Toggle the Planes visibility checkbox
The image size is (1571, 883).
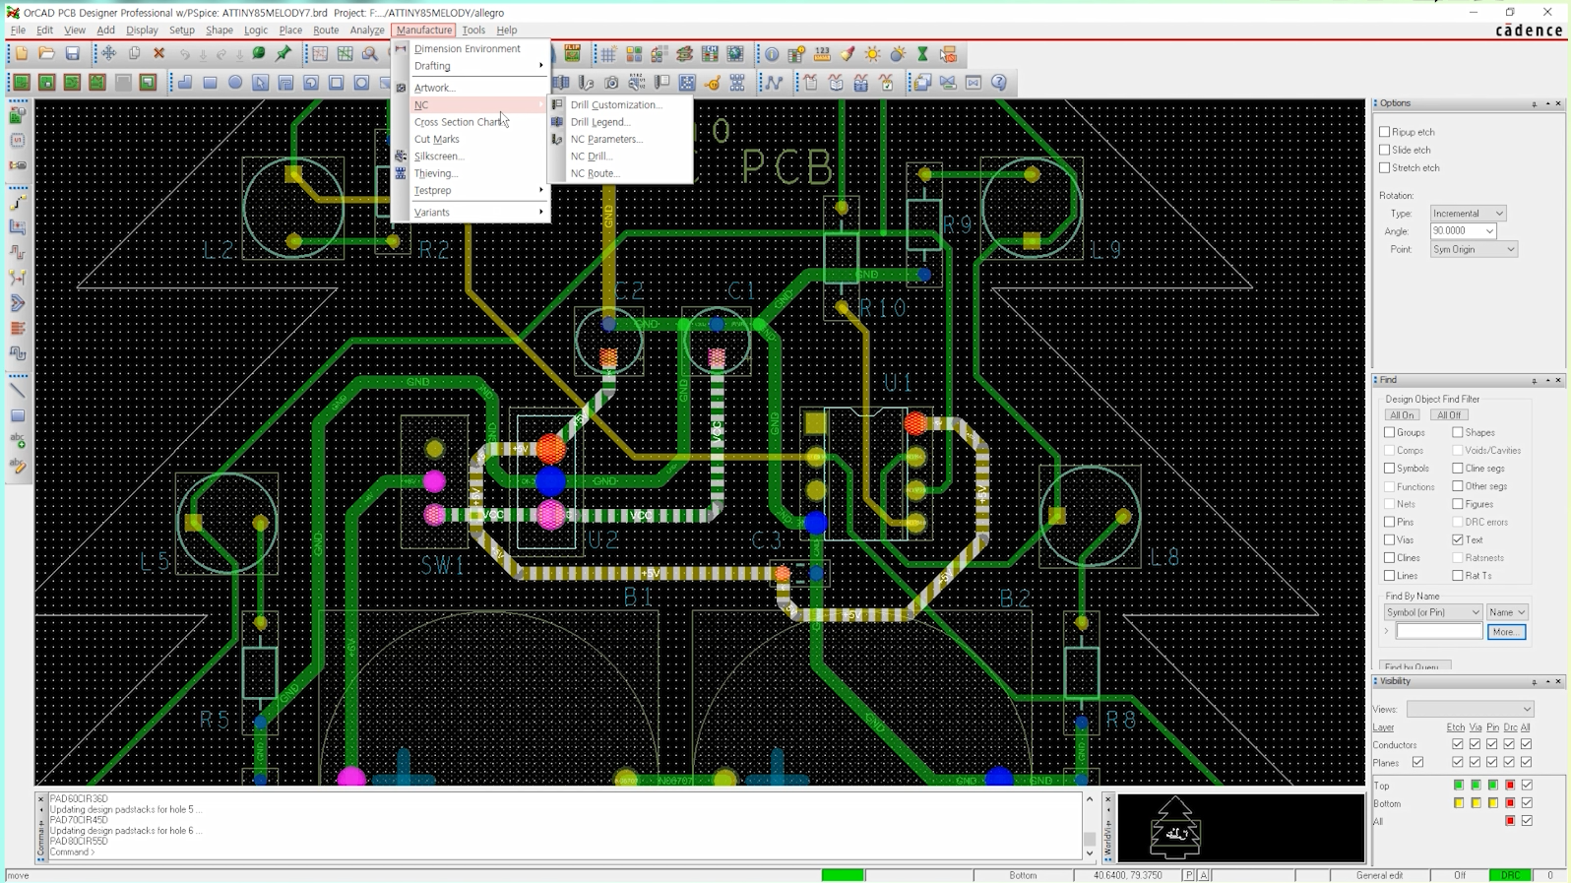click(x=1418, y=762)
